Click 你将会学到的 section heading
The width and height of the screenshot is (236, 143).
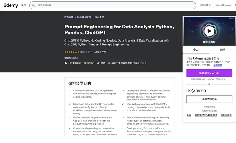[x=79, y=84]
